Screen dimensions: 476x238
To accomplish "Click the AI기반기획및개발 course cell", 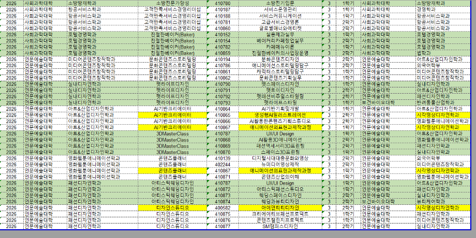I will point(279,109).
